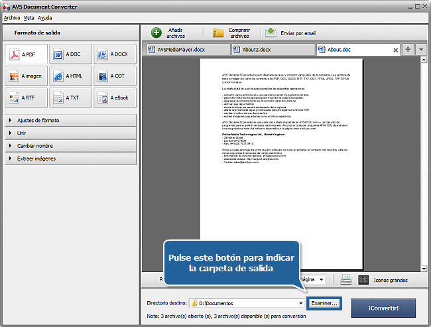431x327 pixels.
Task: Expand the Unir section
Action: tap(71, 133)
